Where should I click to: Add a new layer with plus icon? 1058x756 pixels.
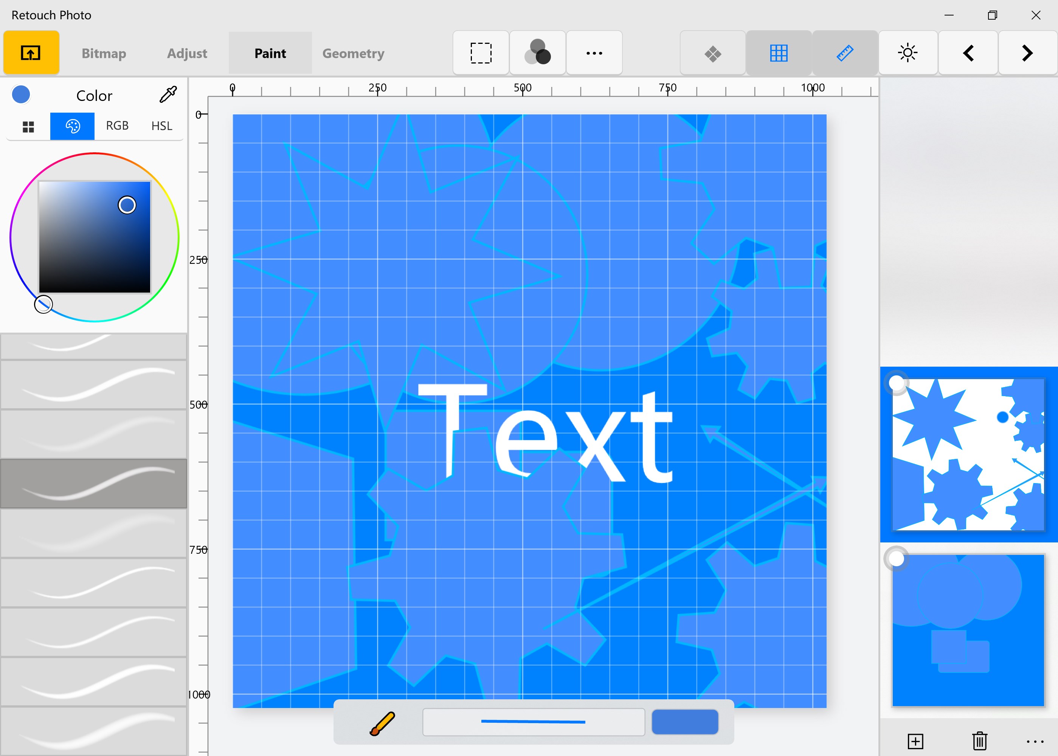click(x=915, y=741)
